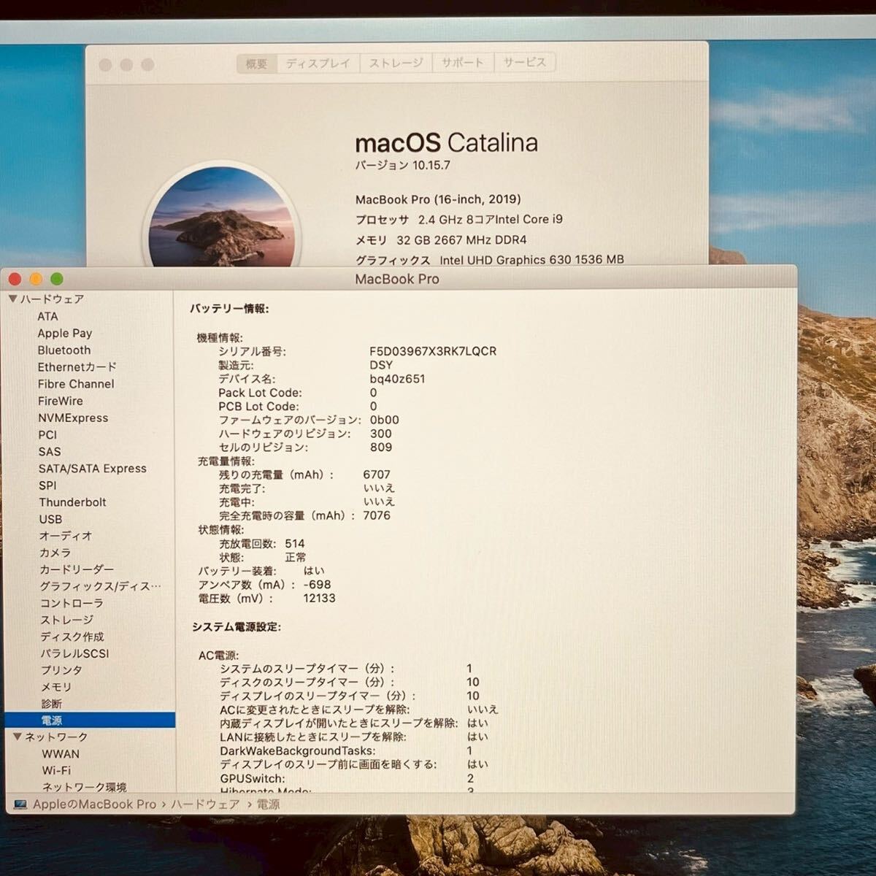Image resolution: width=876 pixels, height=876 pixels.
Task: Select Ethernetカード in the sidebar
Action: tap(77, 367)
